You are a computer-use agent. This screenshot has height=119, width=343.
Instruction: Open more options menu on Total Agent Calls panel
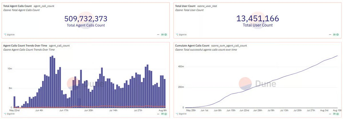click(158, 34)
